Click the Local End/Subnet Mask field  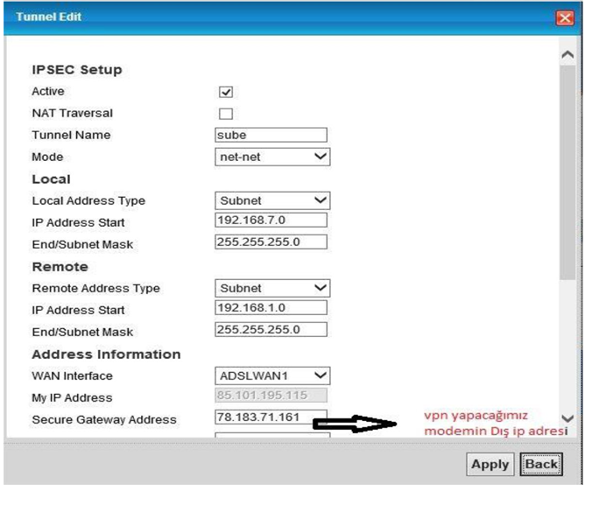pos(271,242)
